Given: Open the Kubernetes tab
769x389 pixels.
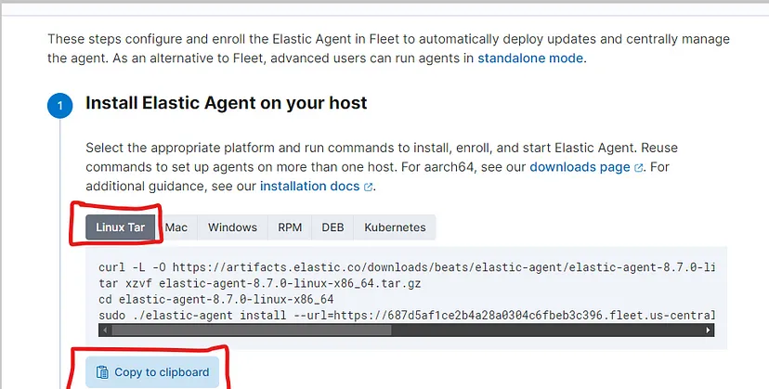Looking at the screenshot, I should pos(395,227).
